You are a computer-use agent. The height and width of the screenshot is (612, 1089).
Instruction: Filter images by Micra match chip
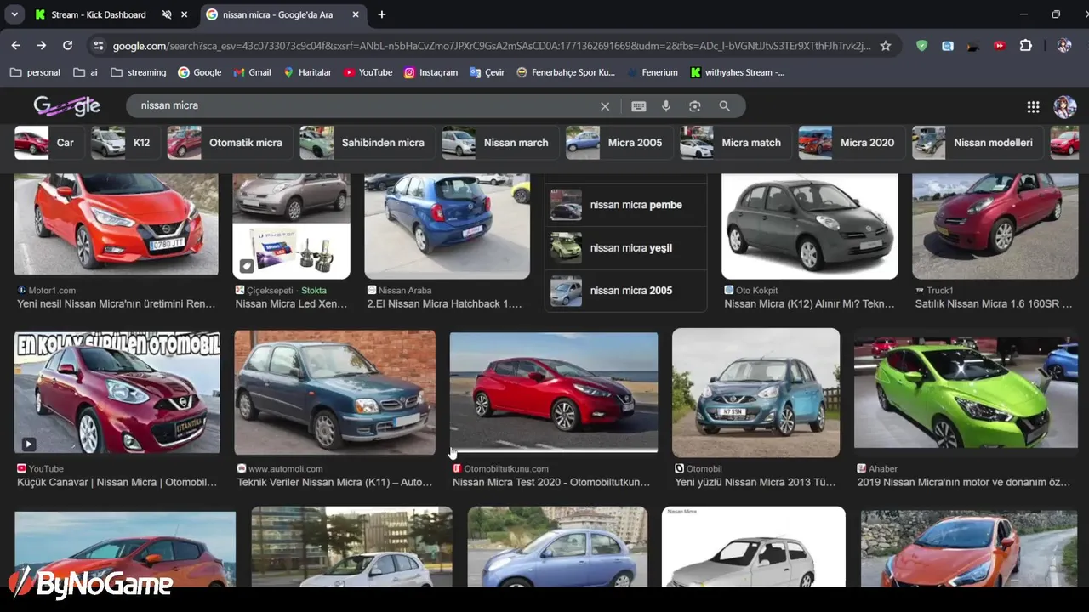pos(735,143)
